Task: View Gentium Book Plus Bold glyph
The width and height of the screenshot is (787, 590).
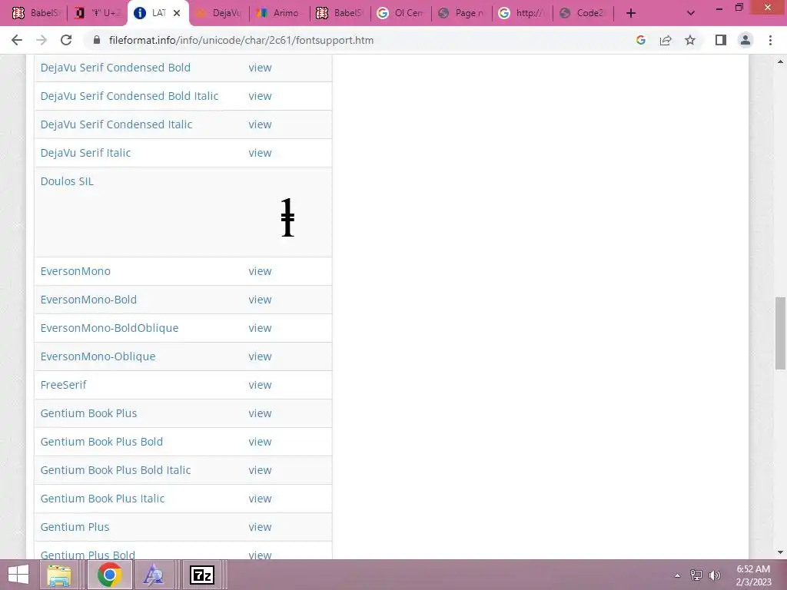Action: [x=260, y=442]
